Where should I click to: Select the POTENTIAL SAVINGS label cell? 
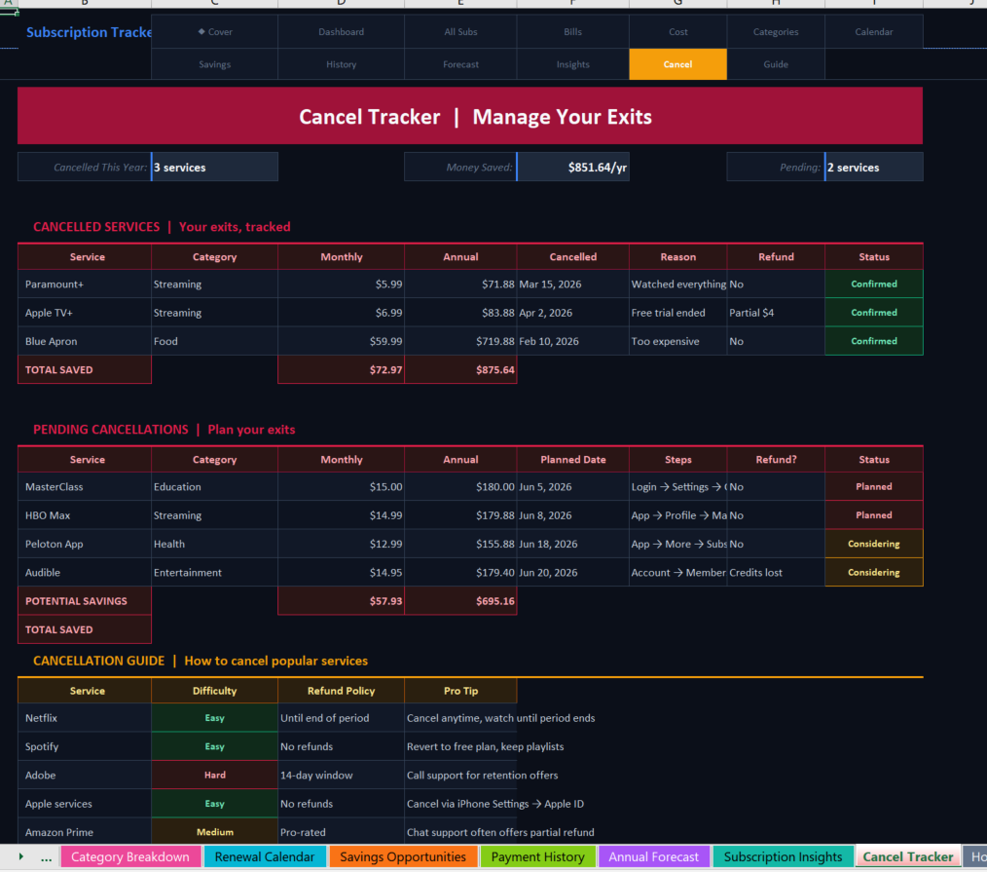(x=85, y=601)
